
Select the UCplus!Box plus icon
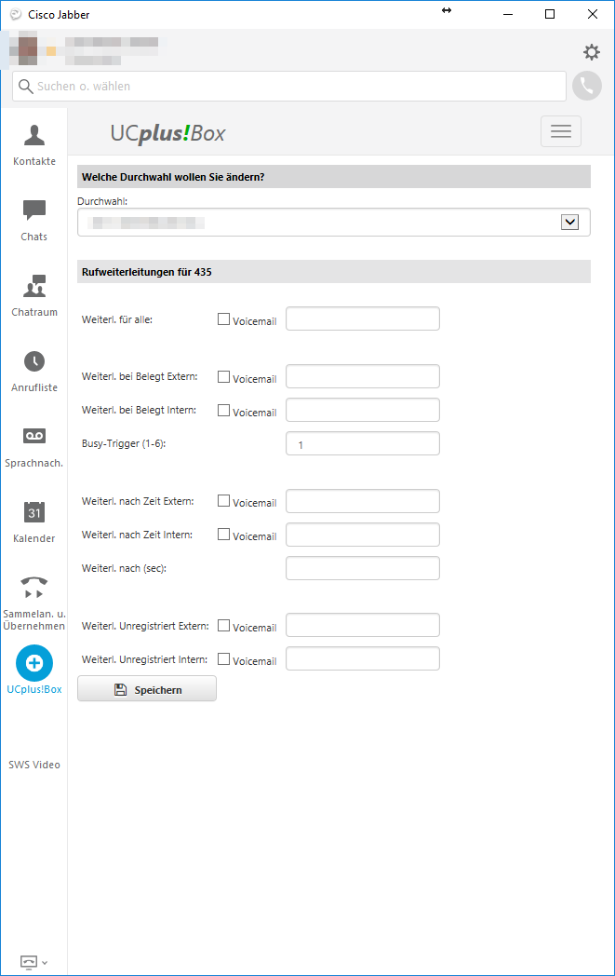[34, 663]
